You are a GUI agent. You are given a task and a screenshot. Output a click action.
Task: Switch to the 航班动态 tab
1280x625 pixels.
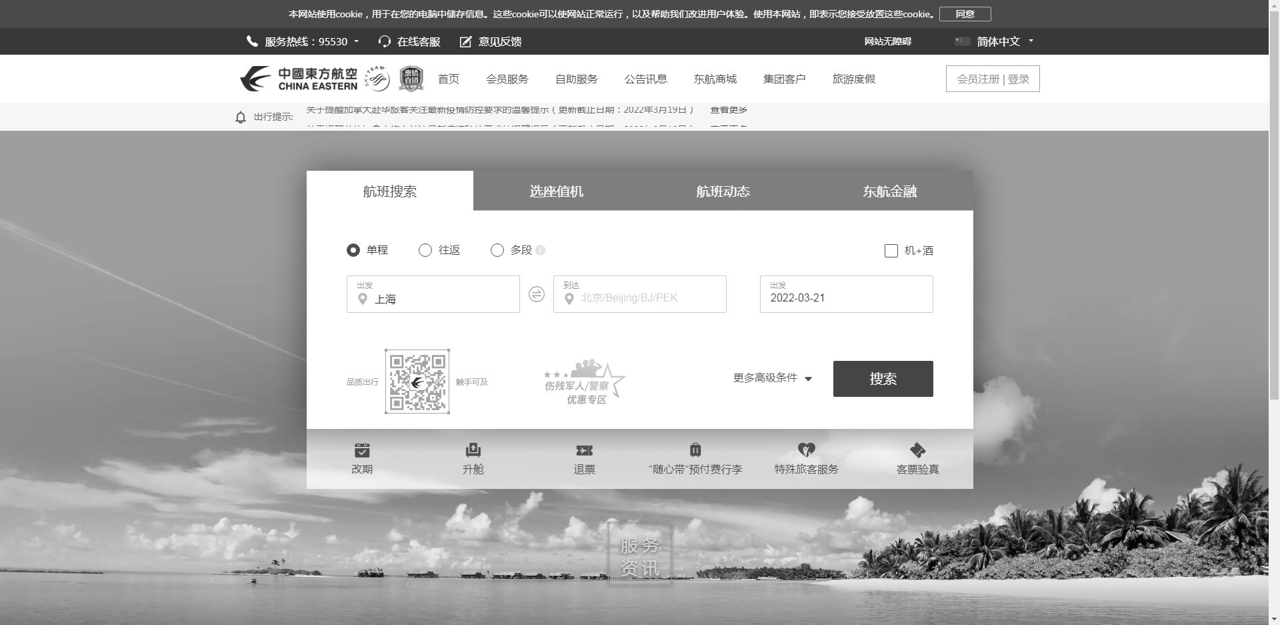tap(723, 191)
